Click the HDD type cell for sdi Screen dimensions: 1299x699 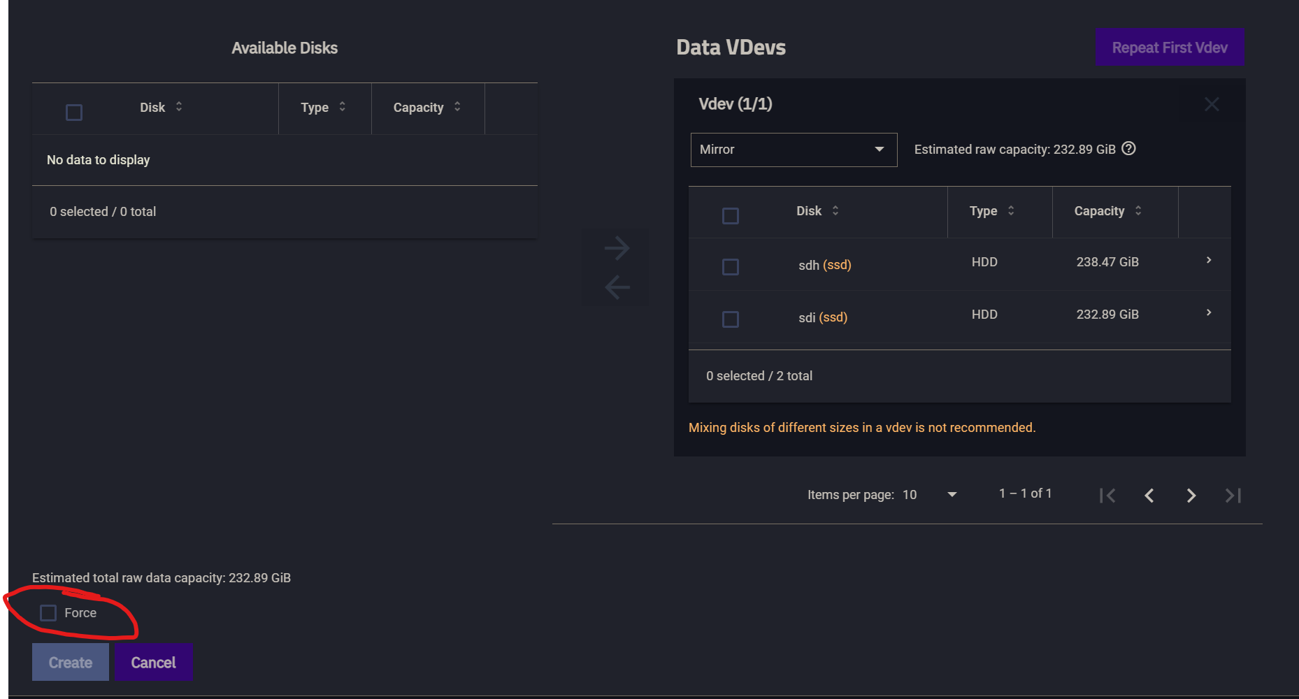[984, 315]
